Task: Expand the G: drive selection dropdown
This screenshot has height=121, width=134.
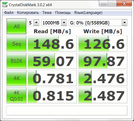Action: [125, 23]
